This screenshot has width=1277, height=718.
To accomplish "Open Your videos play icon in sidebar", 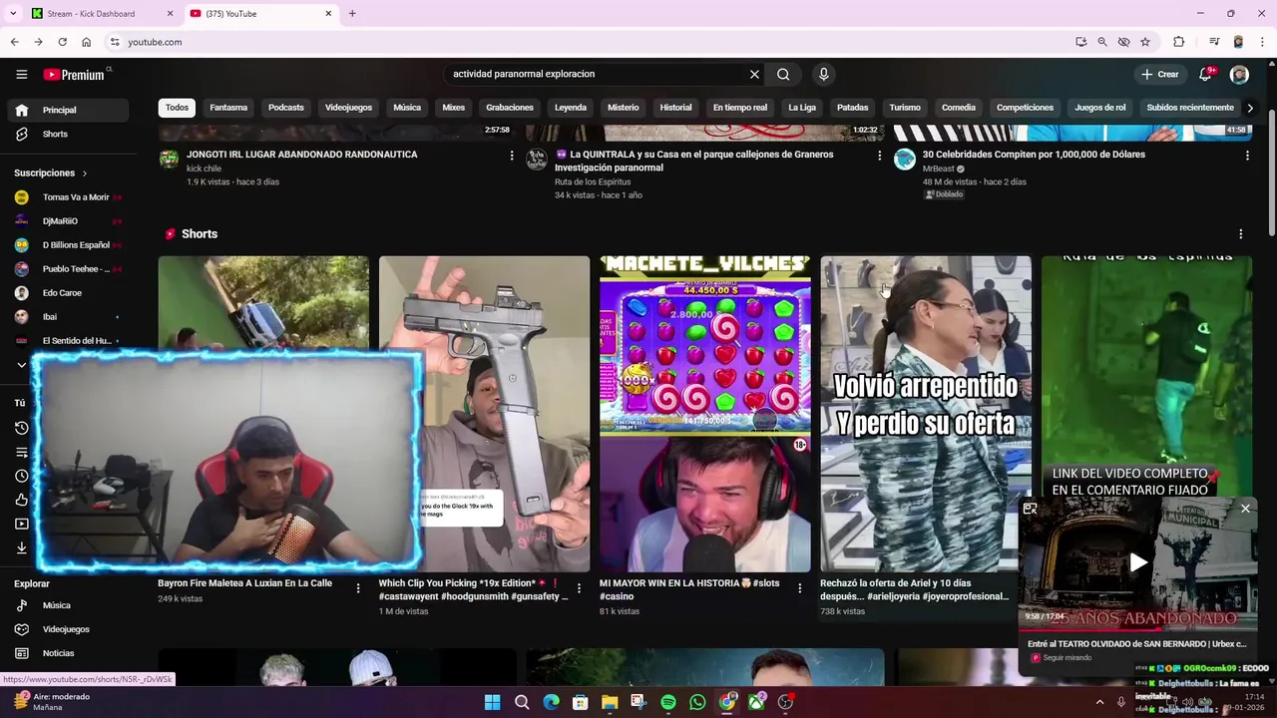I will point(22,524).
